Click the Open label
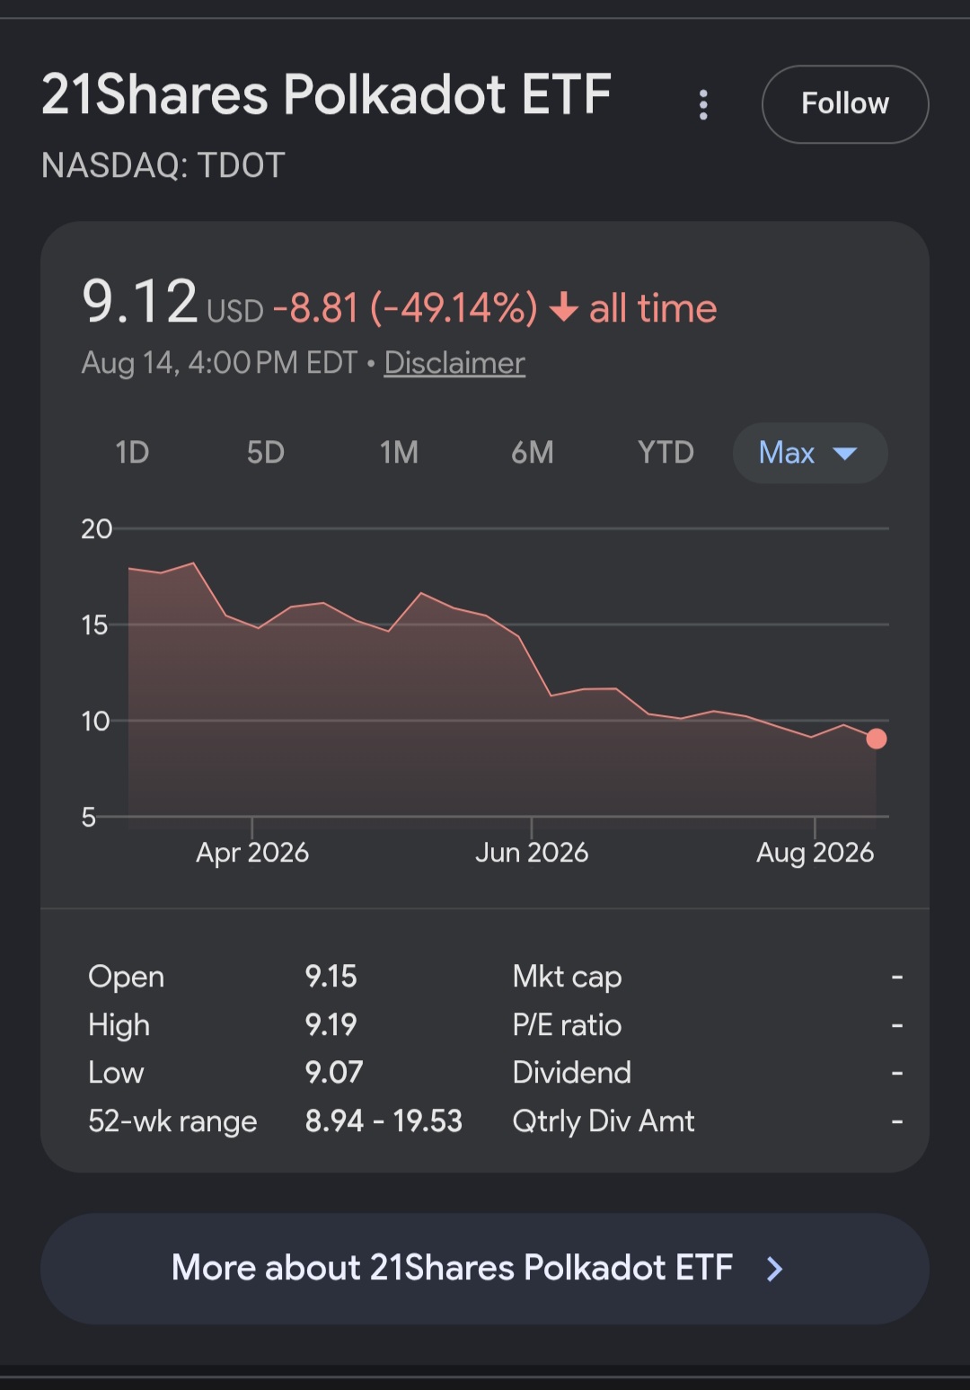970x1390 pixels. (126, 978)
